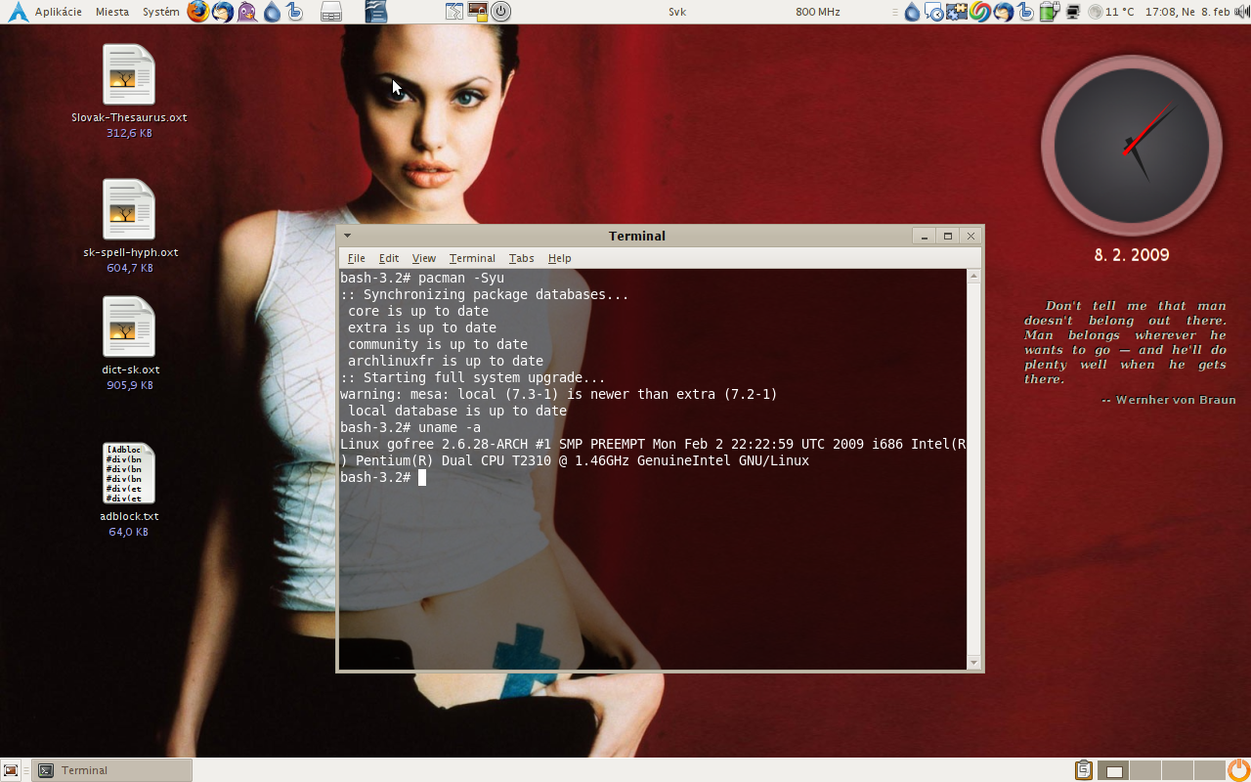Click the Thunderbird tray icon
The height and width of the screenshot is (782, 1251).
click(x=1003, y=12)
